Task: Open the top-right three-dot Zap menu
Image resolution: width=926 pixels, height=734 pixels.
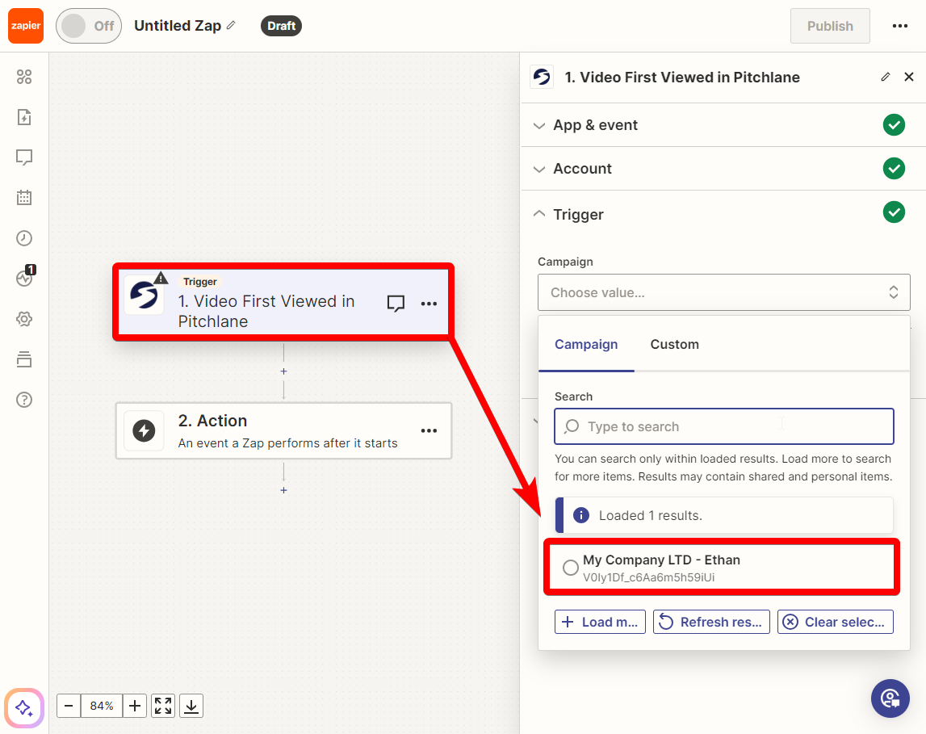Action: 899,26
